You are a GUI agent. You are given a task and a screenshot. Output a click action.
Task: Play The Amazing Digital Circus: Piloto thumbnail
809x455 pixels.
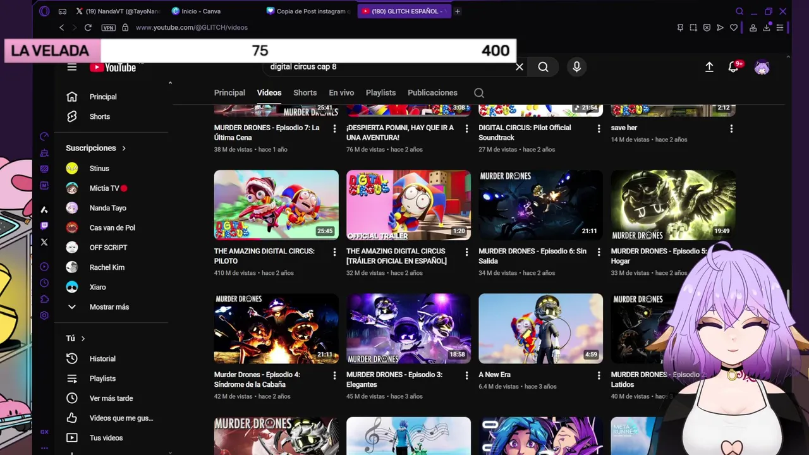click(276, 205)
